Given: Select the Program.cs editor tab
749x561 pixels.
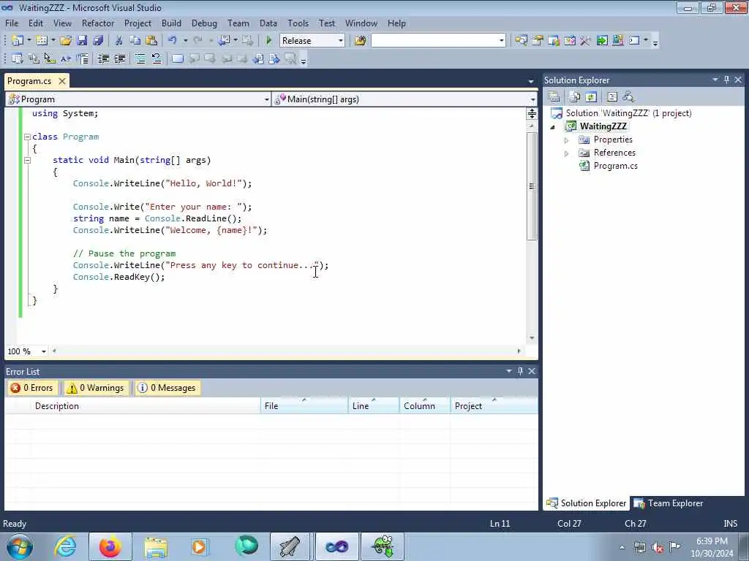Looking at the screenshot, I should (x=29, y=81).
